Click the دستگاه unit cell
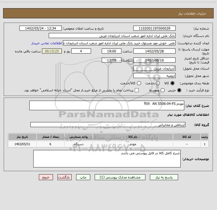 pos(78,144)
